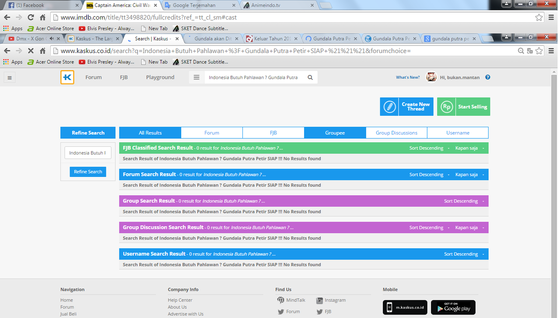This screenshot has height=318, width=560.
Task: Click the Refine Search text input field
Action: click(88, 153)
